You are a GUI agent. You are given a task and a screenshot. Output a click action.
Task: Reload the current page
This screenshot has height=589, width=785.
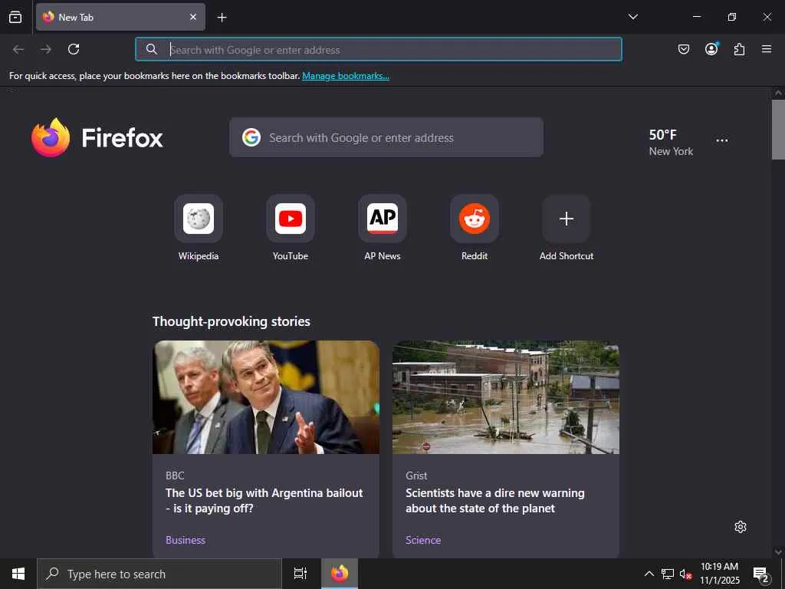pyautogui.click(x=74, y=49)
